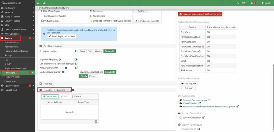Screen dimensions: 274x132
Task: Click Enter Registration Code button
Action: [x=62, y=36]
